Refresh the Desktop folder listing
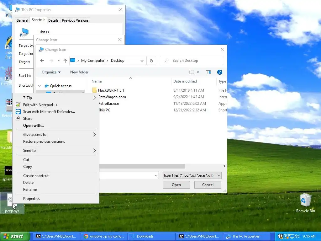321x241 pixels. point(151,61)
